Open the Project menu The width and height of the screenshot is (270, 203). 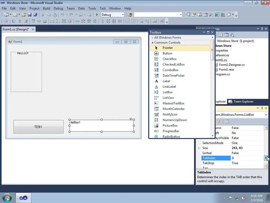34,8
